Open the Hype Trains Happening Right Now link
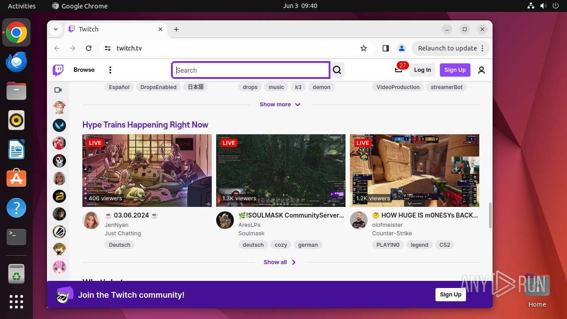 pos(145,125)
